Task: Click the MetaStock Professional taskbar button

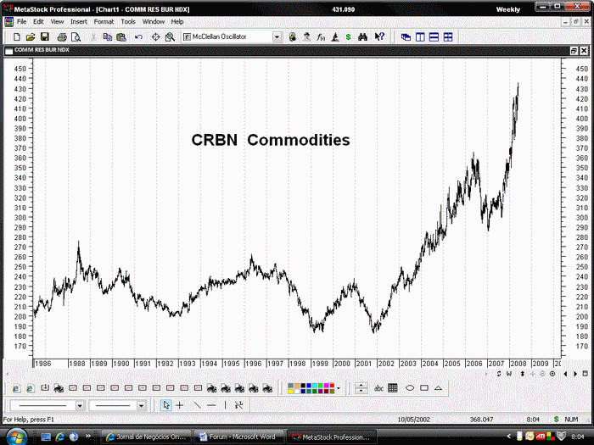Action: coord(332,437)
